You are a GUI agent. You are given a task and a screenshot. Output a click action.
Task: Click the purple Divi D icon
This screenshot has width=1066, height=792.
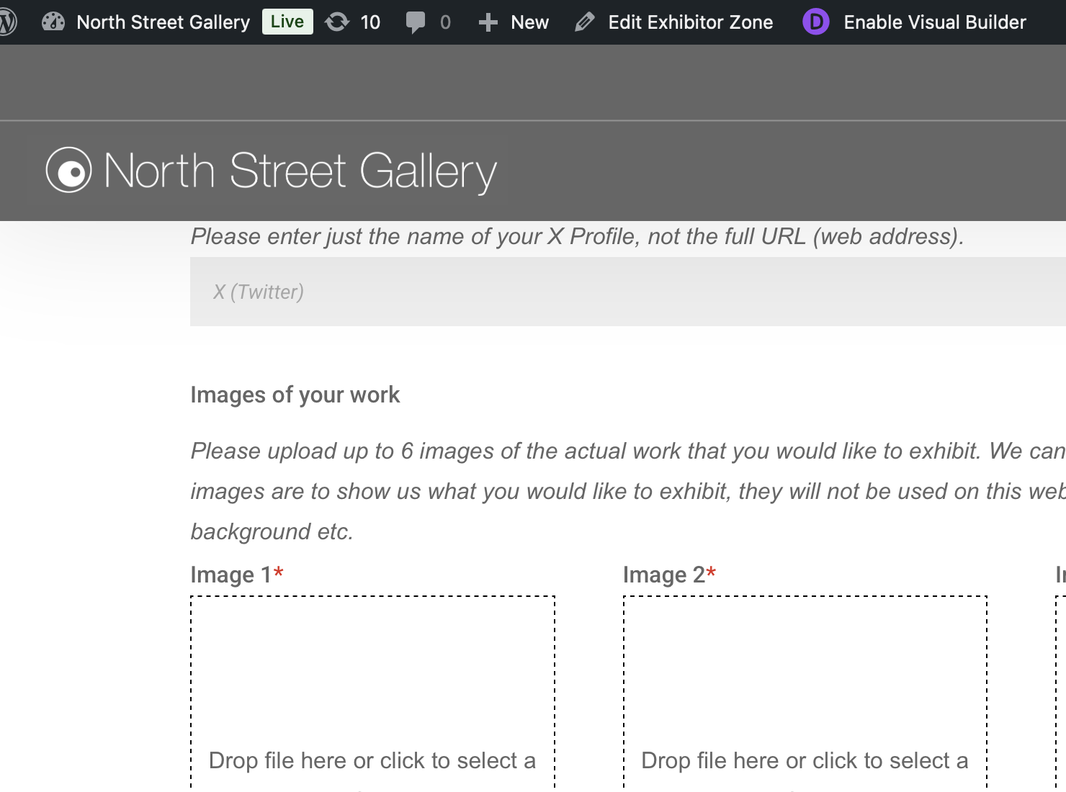pos(816,22)
